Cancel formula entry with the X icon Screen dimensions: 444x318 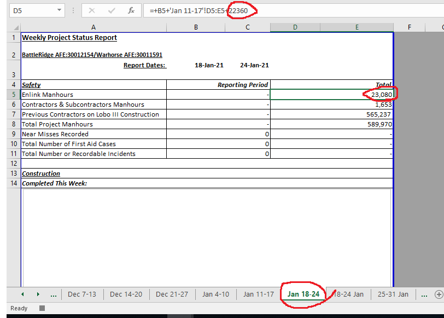point(91,11)
